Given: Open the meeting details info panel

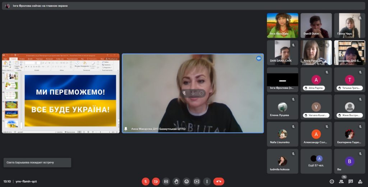Looking at the screenshot, I should pos(332,182).
